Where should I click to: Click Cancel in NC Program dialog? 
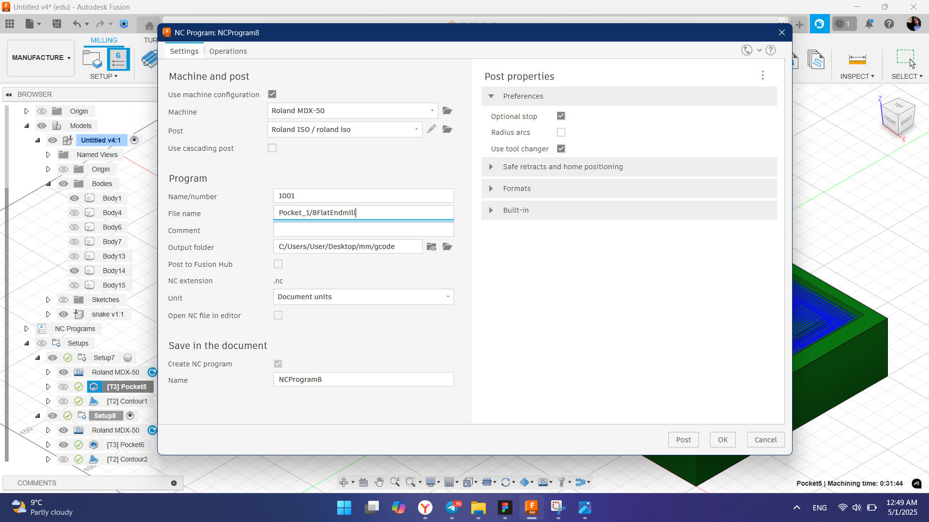[x=765, y=440]
